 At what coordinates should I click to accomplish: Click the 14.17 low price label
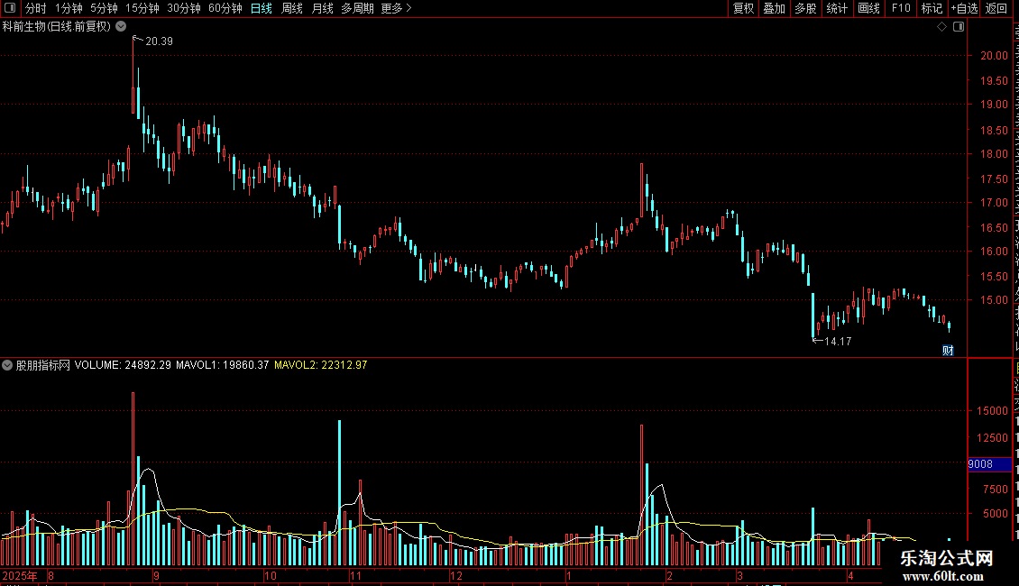(x=838, y=341)
